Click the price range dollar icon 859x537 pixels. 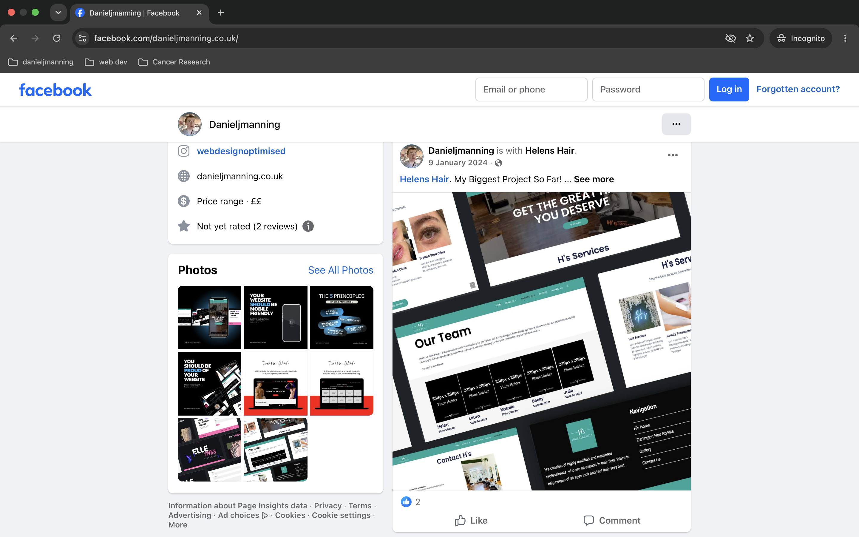[x=183, y=201]
